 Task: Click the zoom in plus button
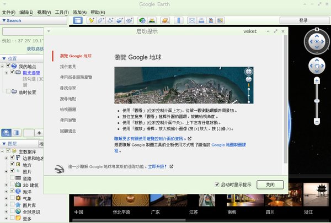(x=317, y=80)
